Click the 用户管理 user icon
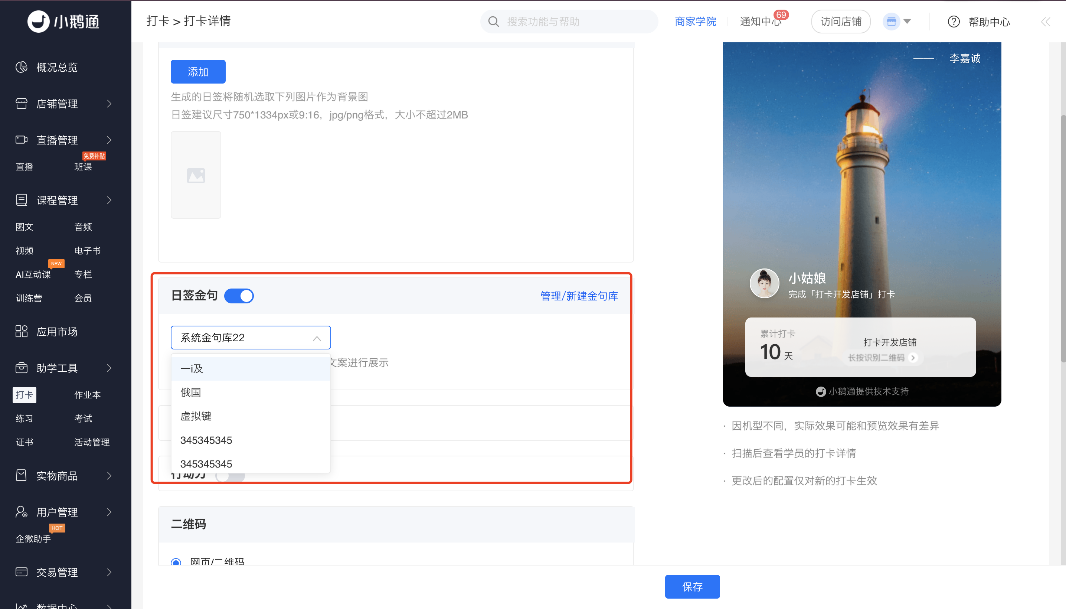 point(21,512)
